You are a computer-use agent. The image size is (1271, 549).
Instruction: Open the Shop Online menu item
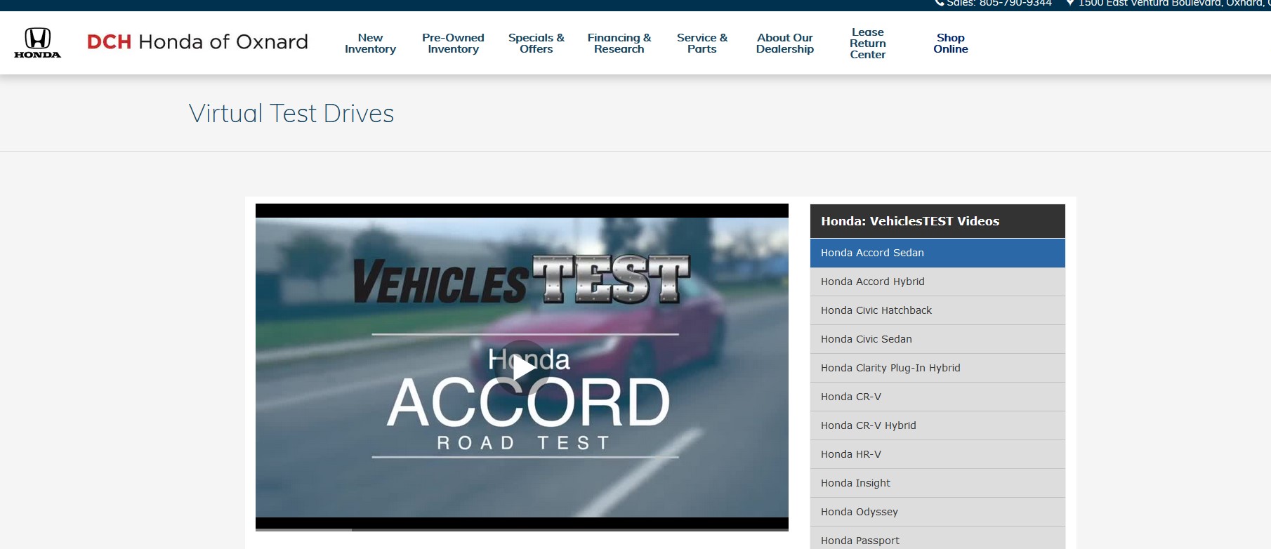[x=950, y=44]
